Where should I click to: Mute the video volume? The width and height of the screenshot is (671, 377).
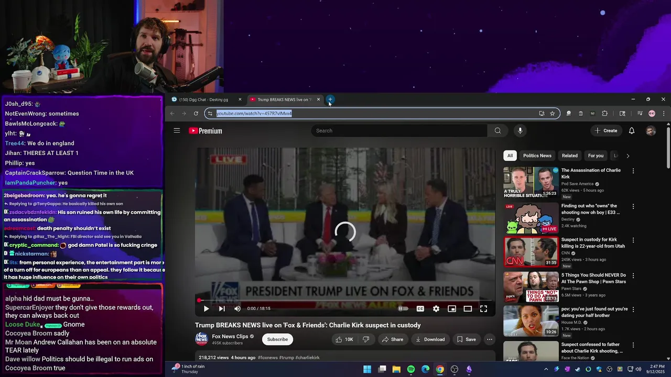[237, 308]
